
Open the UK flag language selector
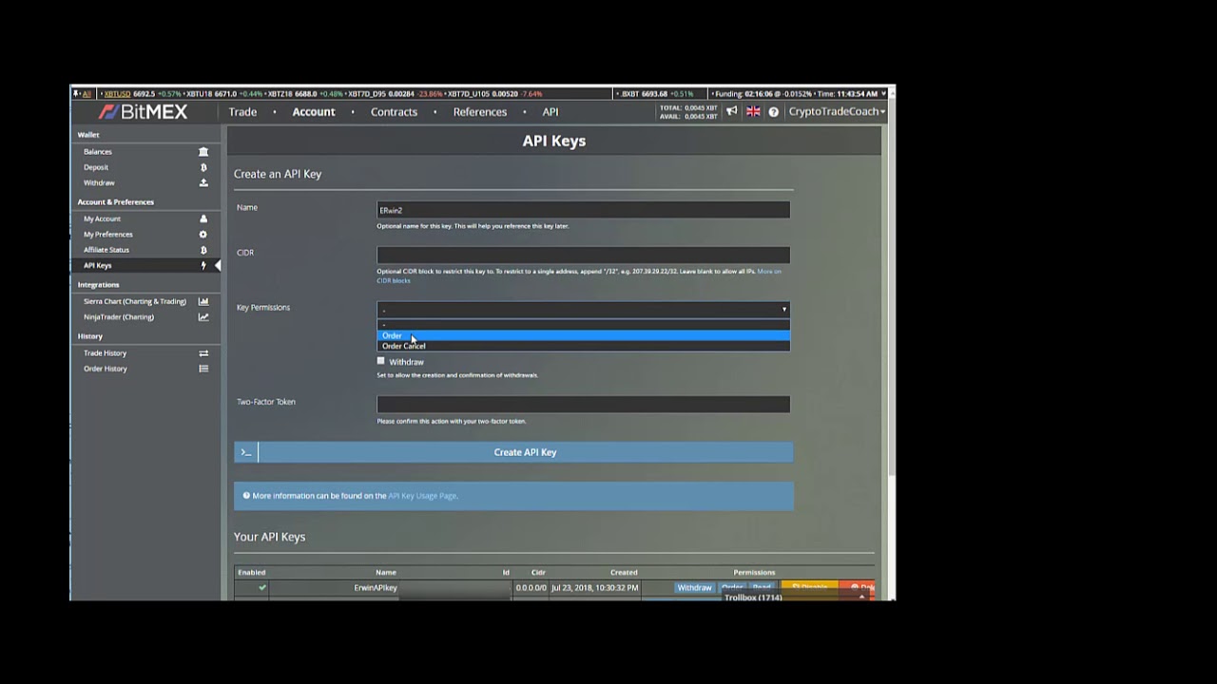(x=753, y=112)
